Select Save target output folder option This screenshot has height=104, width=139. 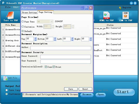point(6,90)
